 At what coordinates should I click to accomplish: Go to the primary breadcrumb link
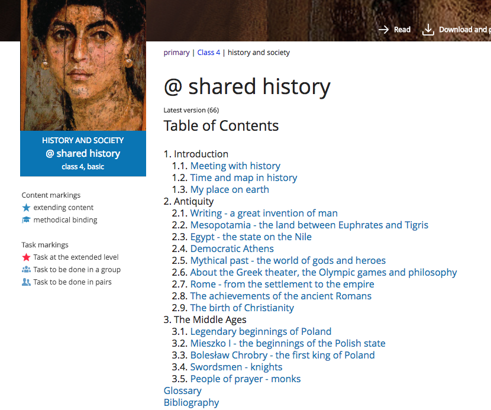pyautogui.click(x=177, y=53)
